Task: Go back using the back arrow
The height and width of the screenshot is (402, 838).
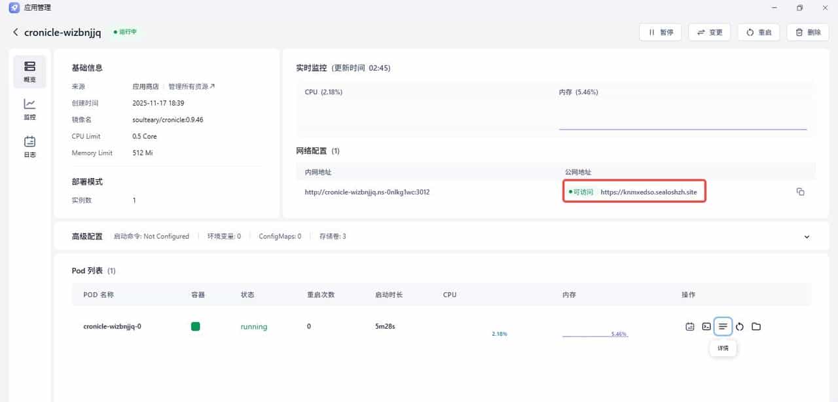Action: coord(14,31)
